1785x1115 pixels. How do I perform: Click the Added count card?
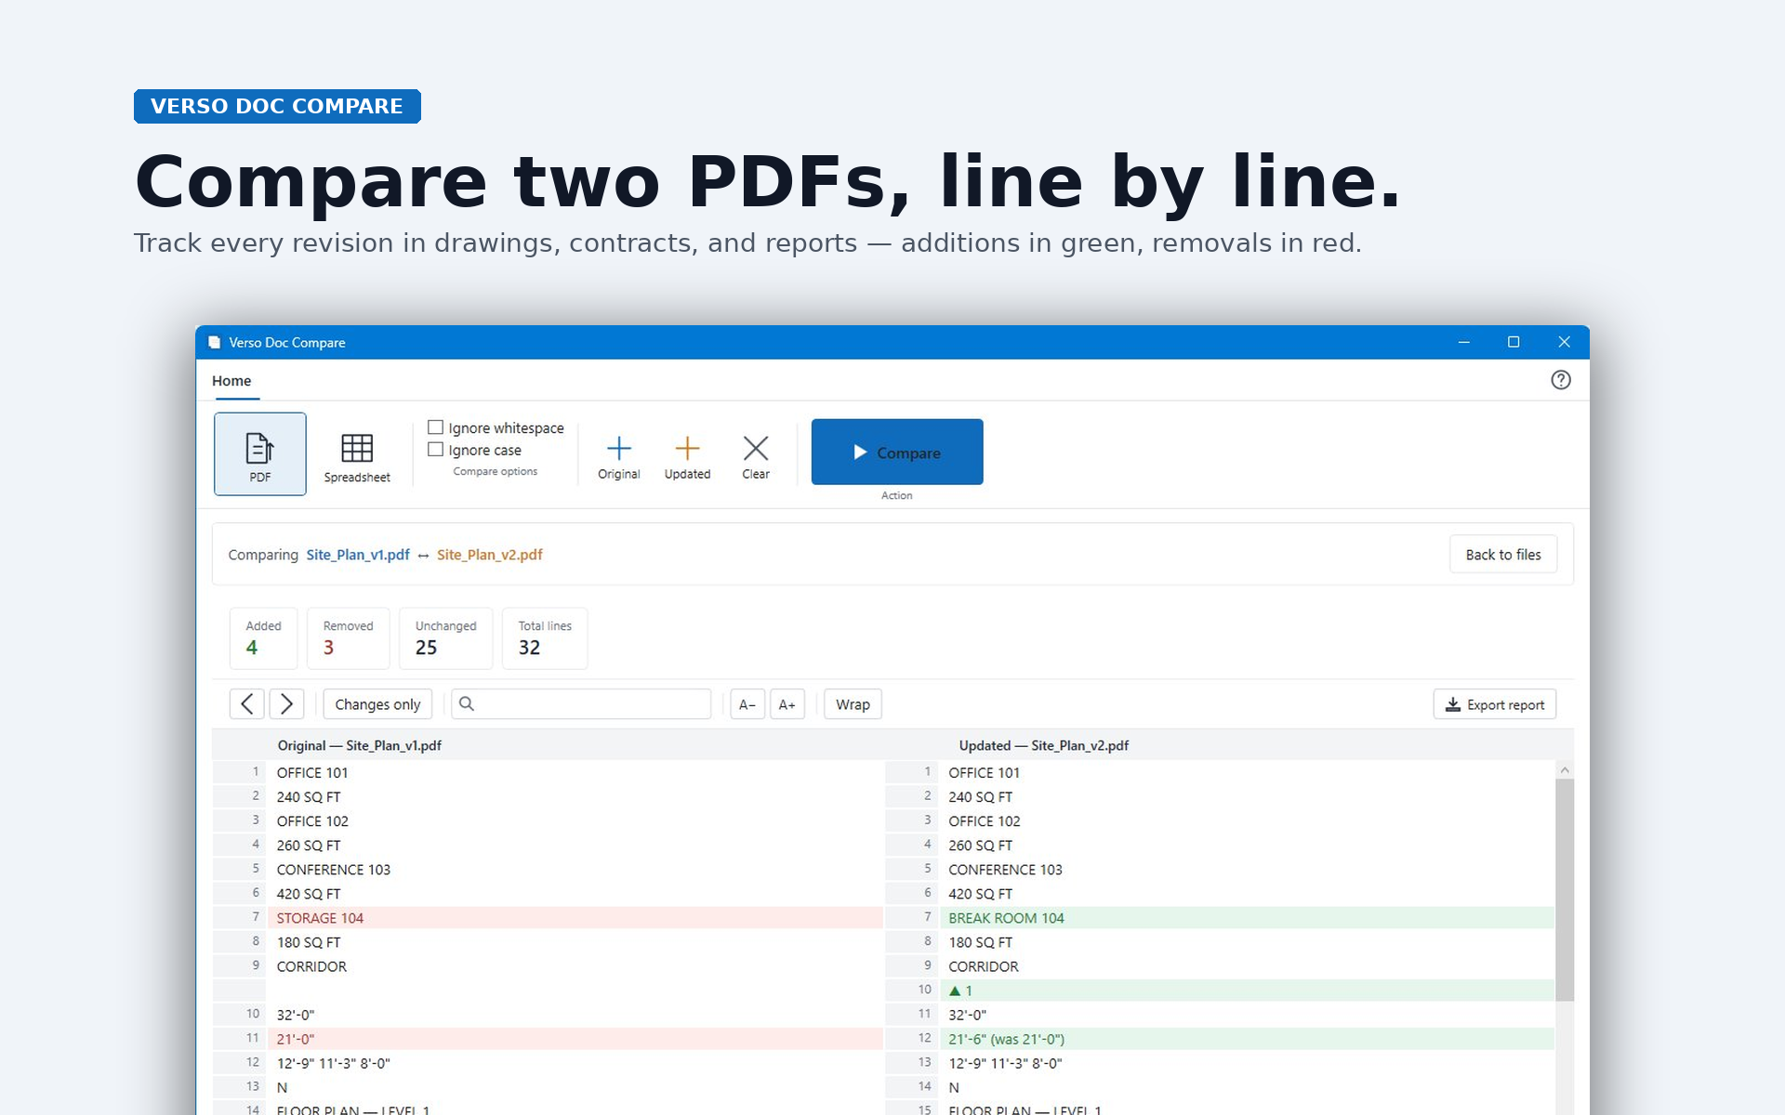pos(263,638)
